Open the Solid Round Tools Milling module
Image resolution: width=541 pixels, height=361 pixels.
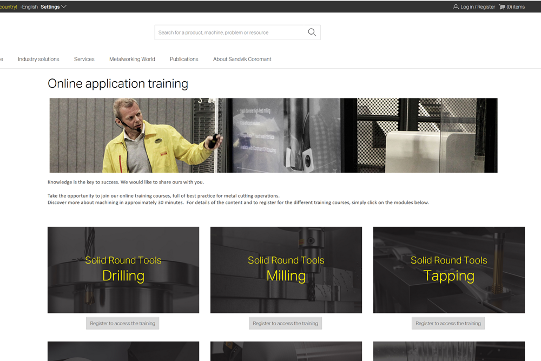point(286,270)
